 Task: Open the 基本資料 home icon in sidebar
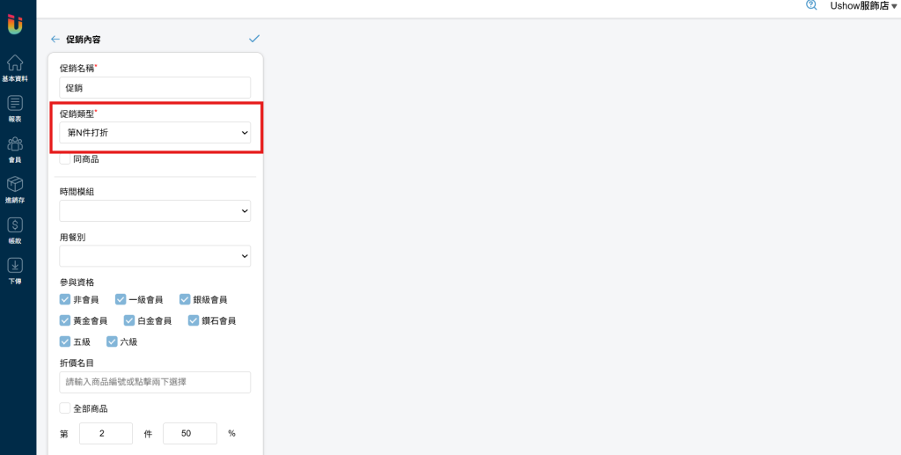[x=15, y=62]
